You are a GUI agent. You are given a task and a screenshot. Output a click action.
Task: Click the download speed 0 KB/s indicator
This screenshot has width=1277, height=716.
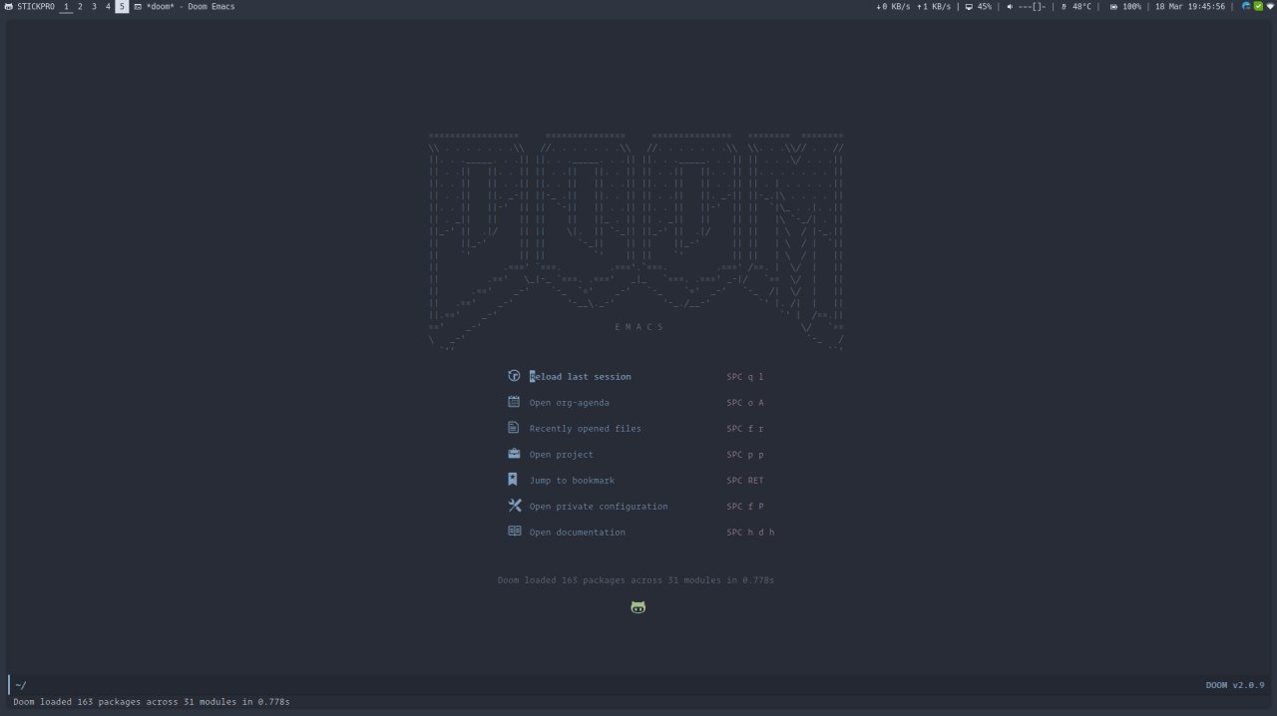[892, 6]
